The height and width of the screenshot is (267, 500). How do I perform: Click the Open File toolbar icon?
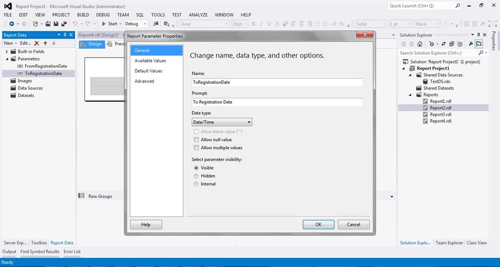click(x=48, y=24)
